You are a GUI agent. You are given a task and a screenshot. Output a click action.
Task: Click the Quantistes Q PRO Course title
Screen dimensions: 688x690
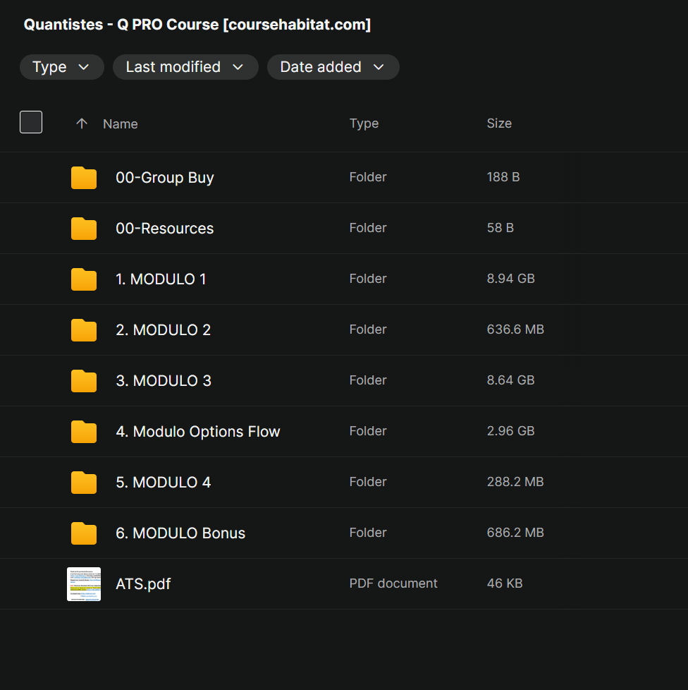click(x=197, y=25)
